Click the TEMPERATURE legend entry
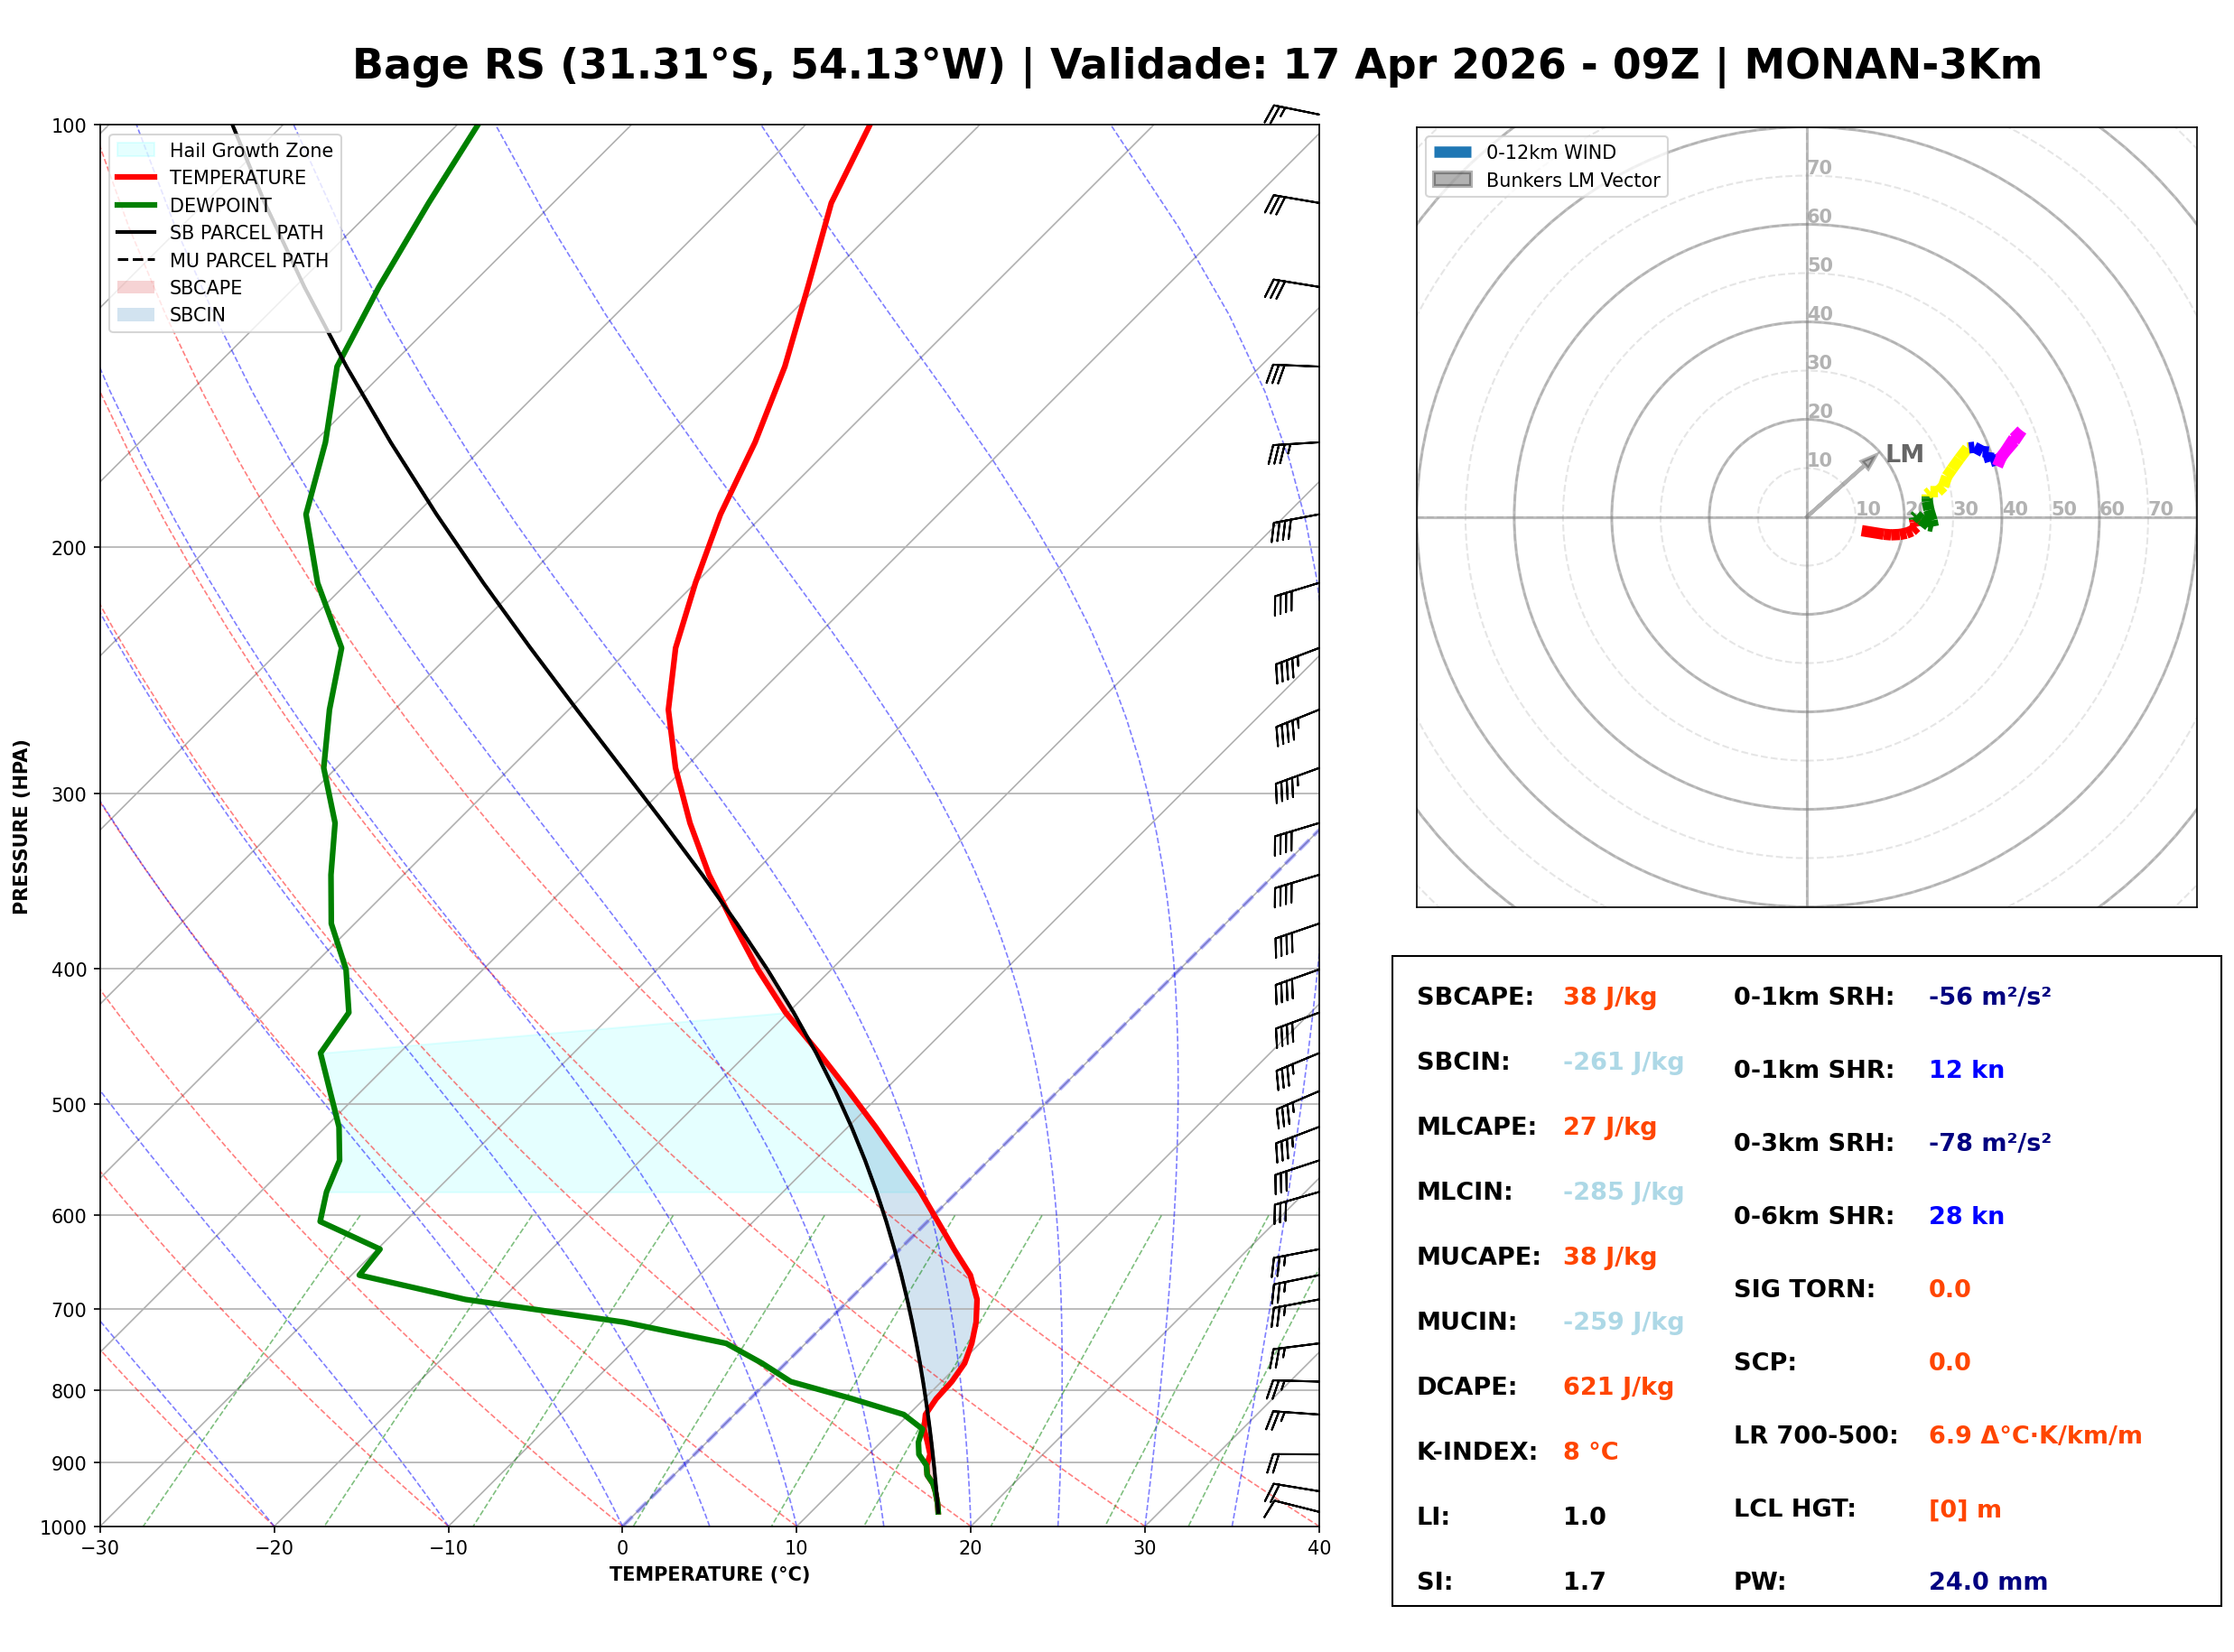 (237, 177)
